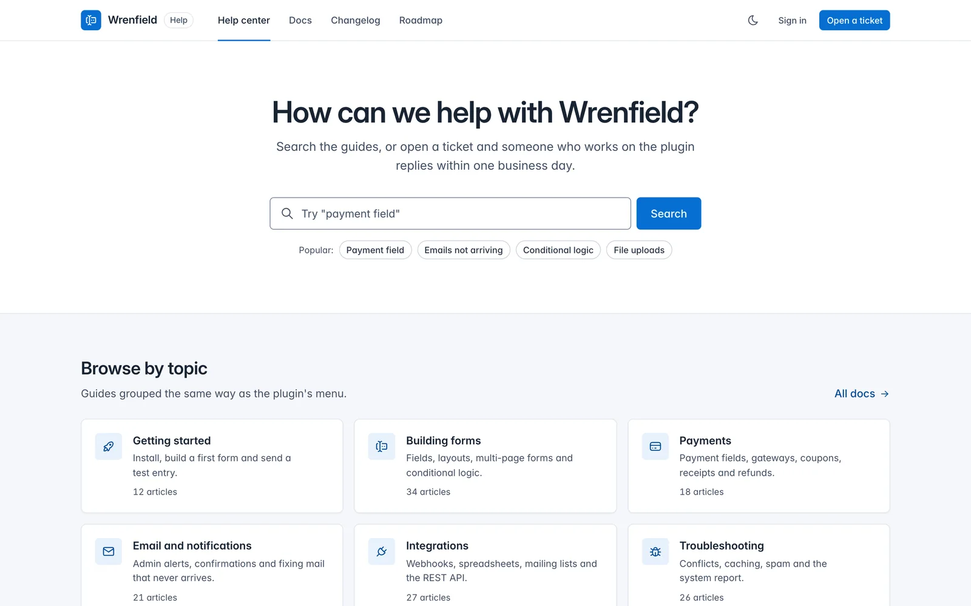971x606 pixels.
Task: Click the Open a ticket button
Action: [854, 20]
